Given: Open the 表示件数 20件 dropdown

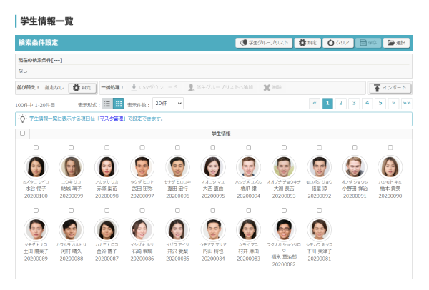Looking at the screenshot, I should [168, 104].
